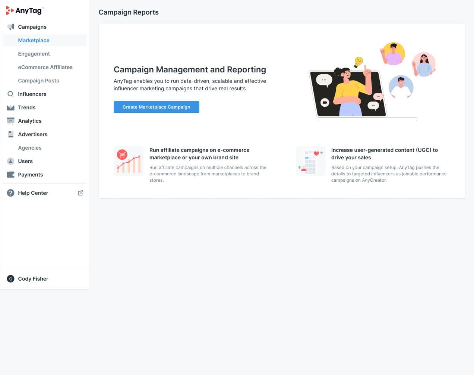
Task: Click the Analytics presentation icon
Action: click(10, 121)
